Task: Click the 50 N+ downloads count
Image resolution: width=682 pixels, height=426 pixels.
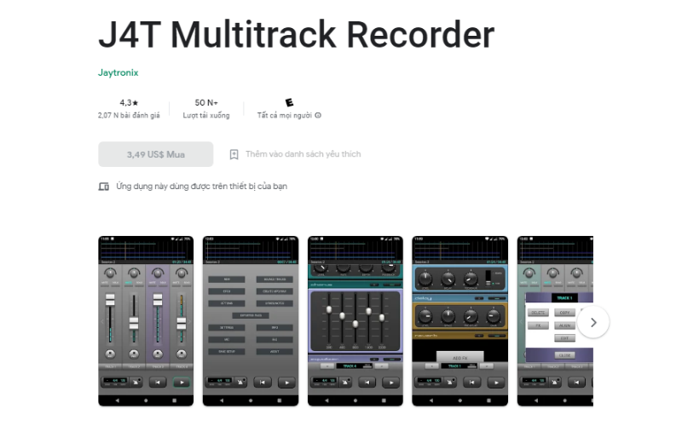Action: point(206,102)
